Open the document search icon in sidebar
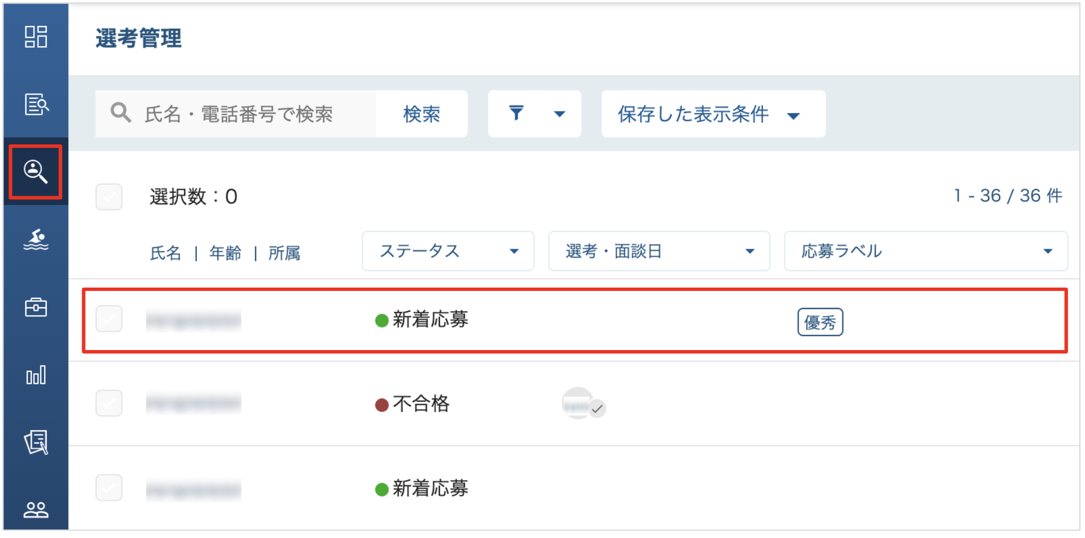Viewport: 1085px width, 538px height. pos(36,104)
